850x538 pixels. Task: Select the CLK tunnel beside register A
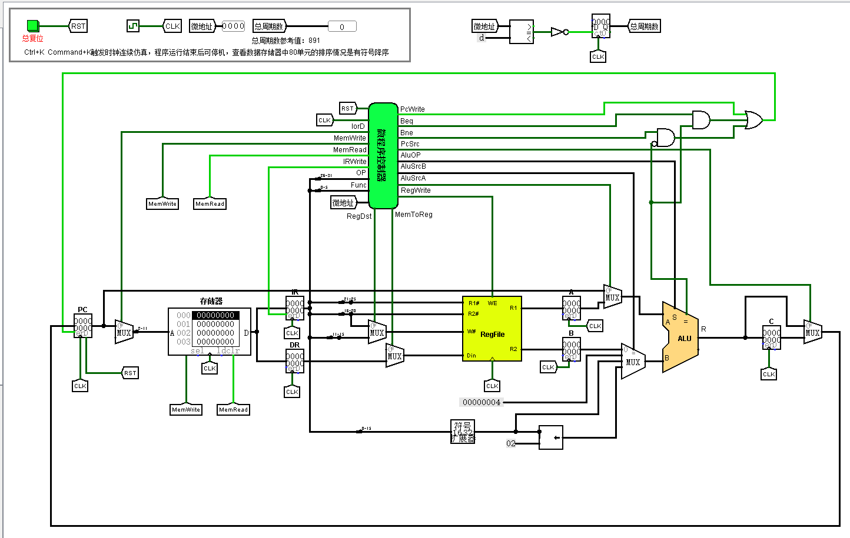point(595,326)
